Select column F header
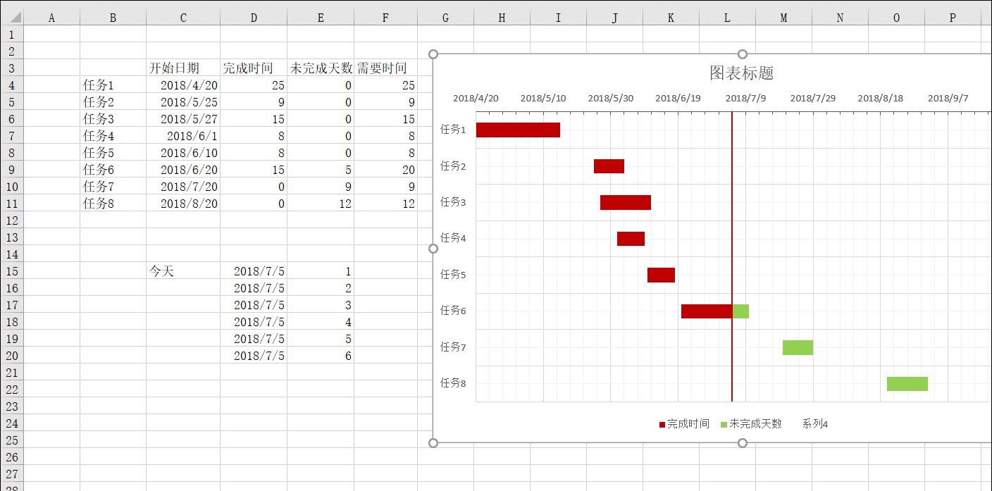This screenshot has width=992, height=491. coord(385,18)
